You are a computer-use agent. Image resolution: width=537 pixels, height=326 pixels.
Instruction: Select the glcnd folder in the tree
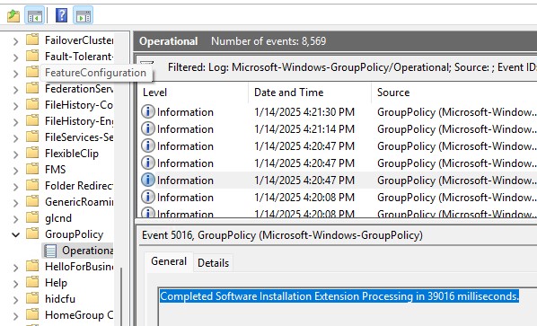point(58,218)
